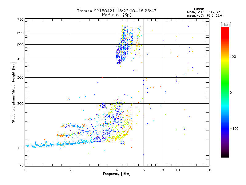Click the 'Stationary phase Virtual Height [km]' label
Image resolution: width=246 pixels, height=185 pixels.
(14, 93)
